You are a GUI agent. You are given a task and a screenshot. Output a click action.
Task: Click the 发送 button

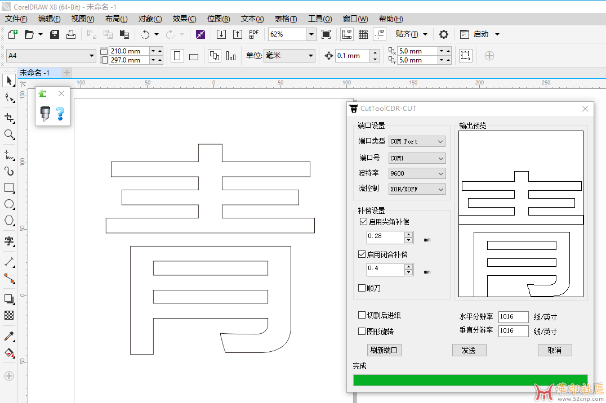pyautogui.click(x=469, y=350)
